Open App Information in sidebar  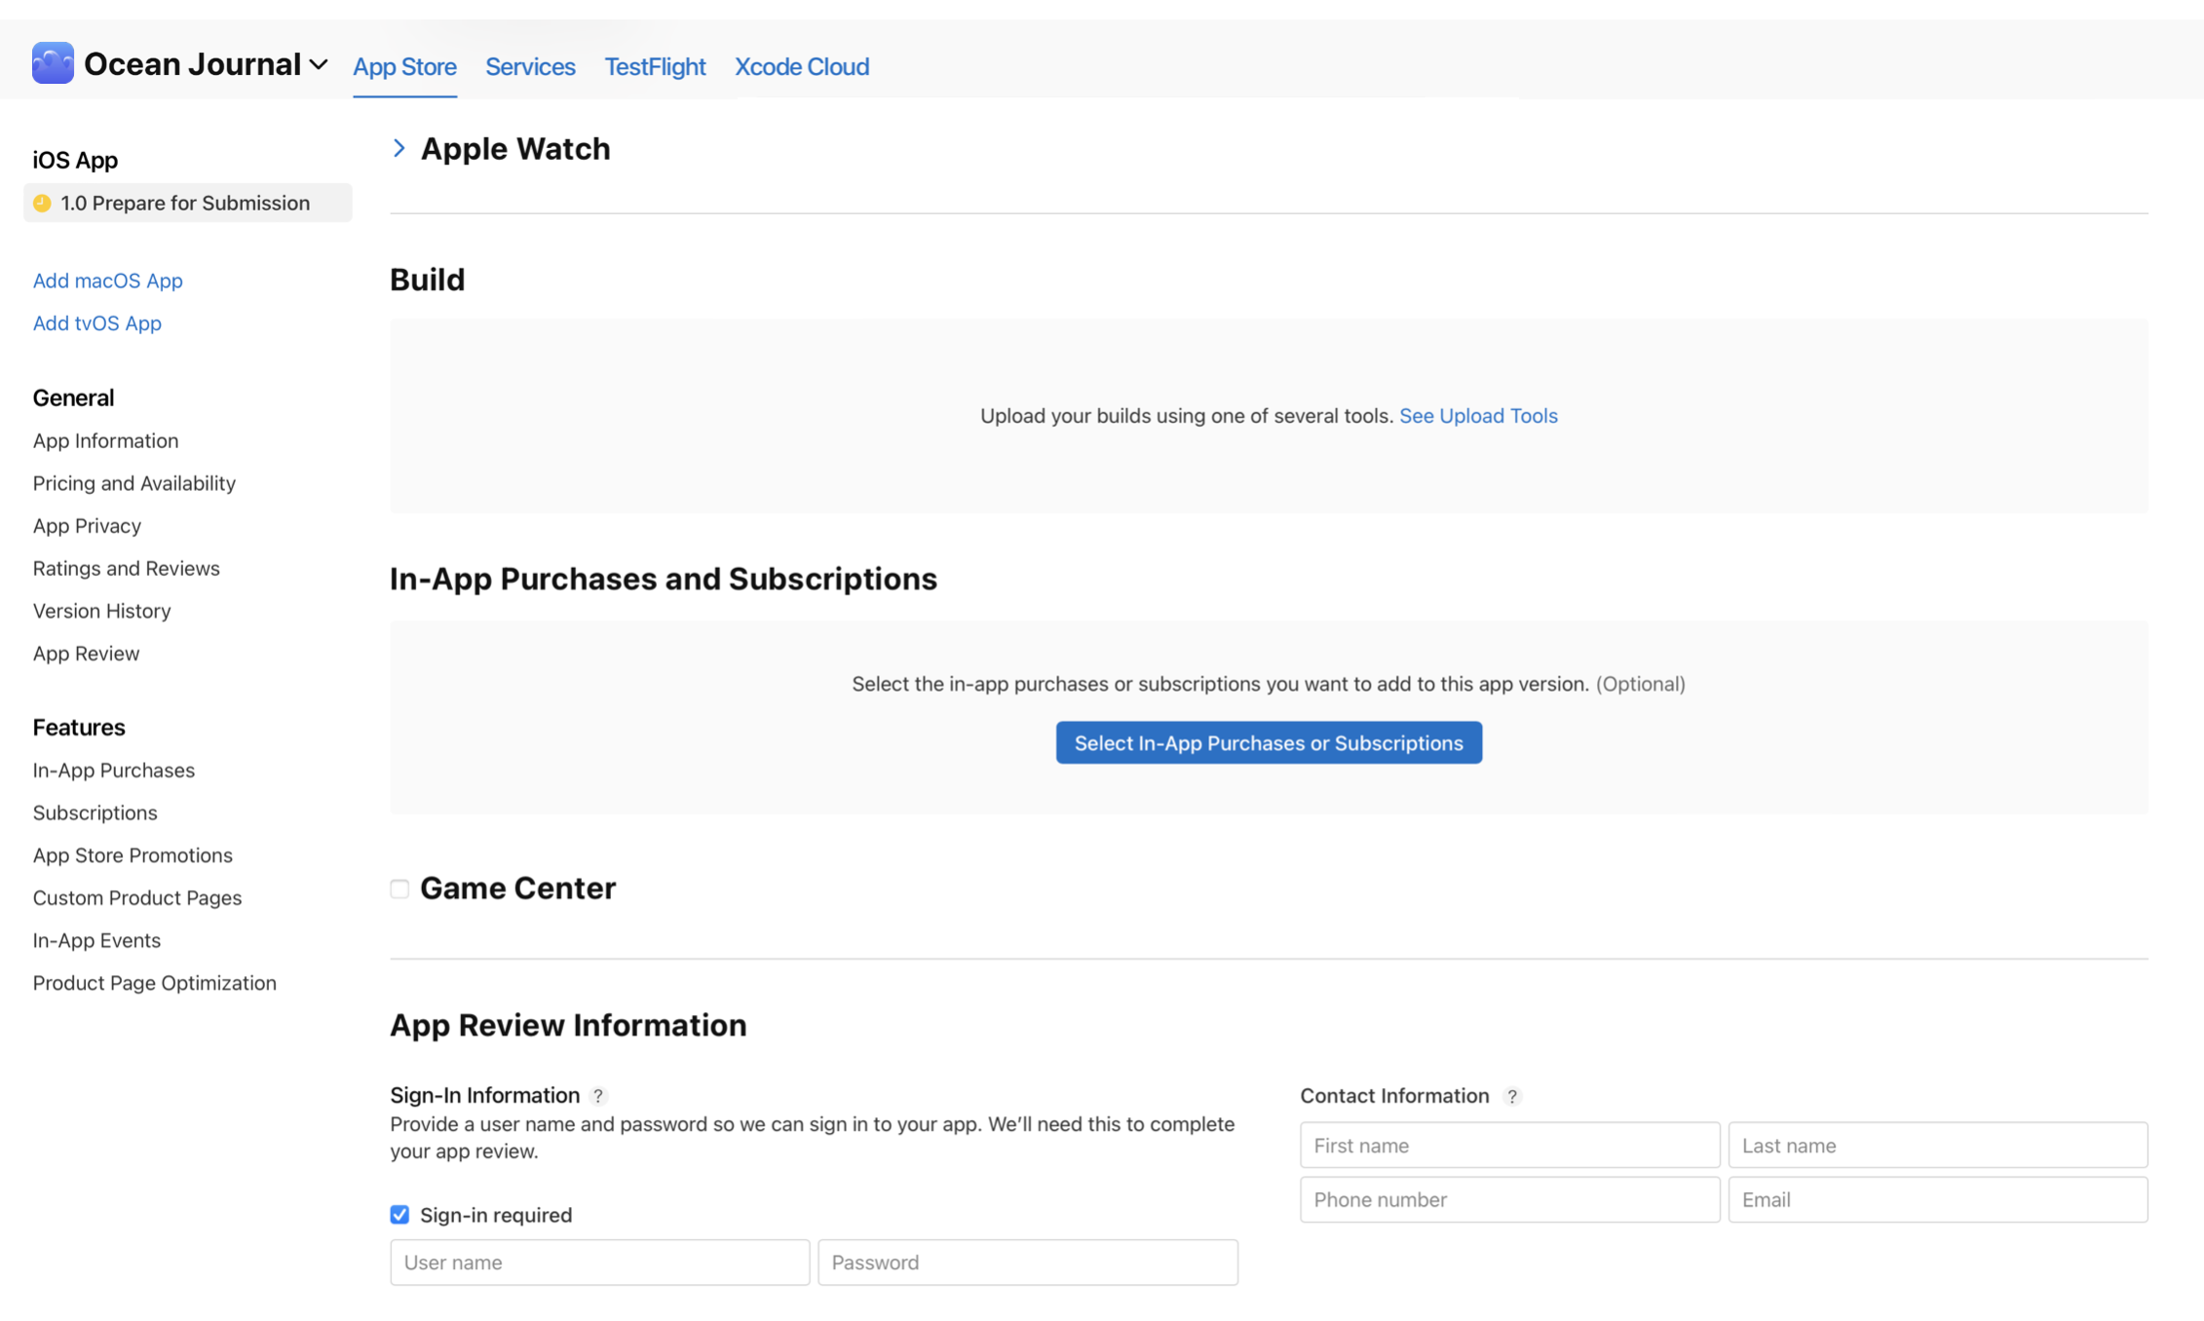105,440
